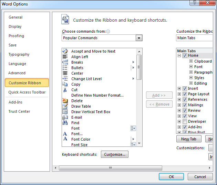Screen dimensions: 217x185
Task: Click the Copy command icon
Action: pyautogui.click(x=65, y=84)
